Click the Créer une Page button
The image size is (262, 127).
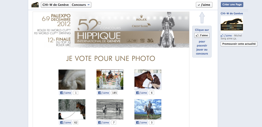click(232, 5)
